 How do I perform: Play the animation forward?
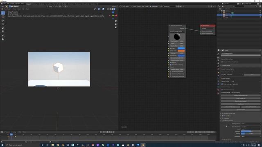click(x=109, y=132)
